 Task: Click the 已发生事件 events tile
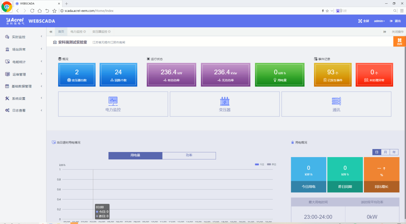333,75
